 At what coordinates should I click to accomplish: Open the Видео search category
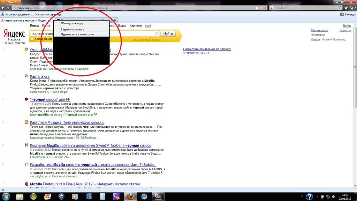(x=122, y=26)
